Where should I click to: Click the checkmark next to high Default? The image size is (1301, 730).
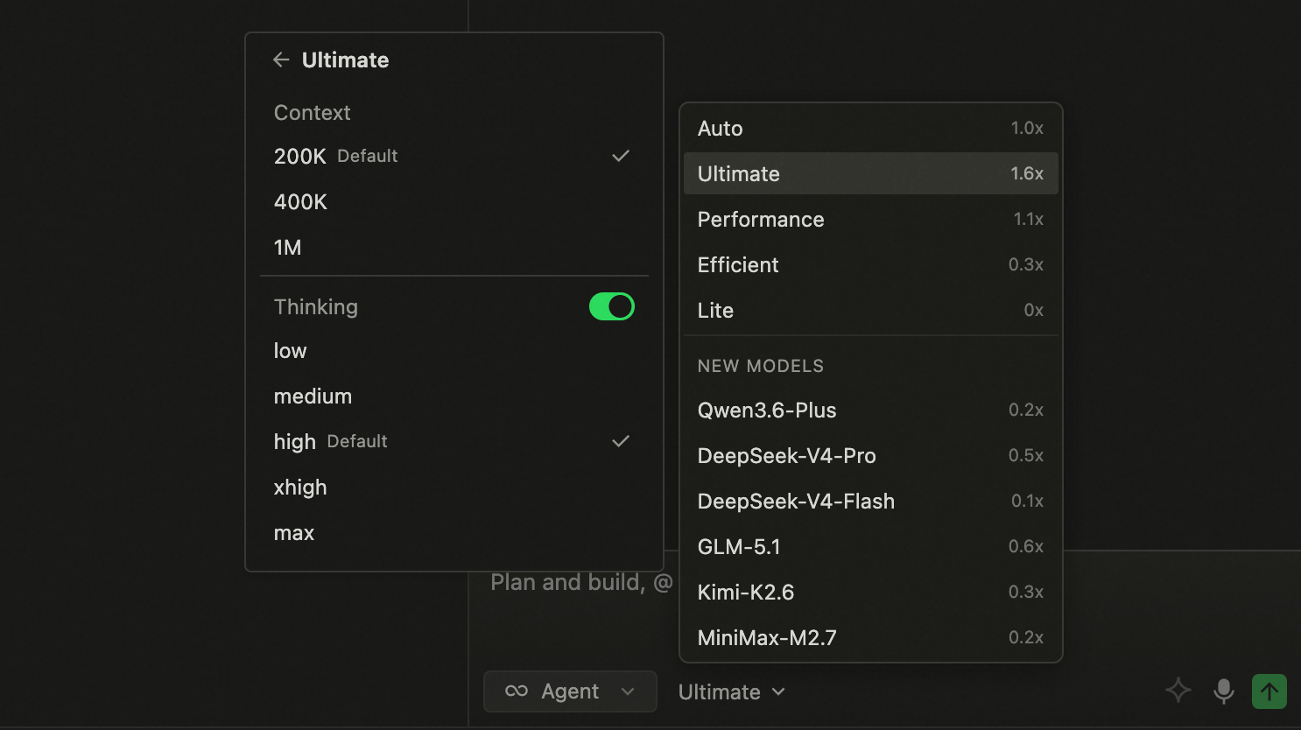tap(621, 441)
